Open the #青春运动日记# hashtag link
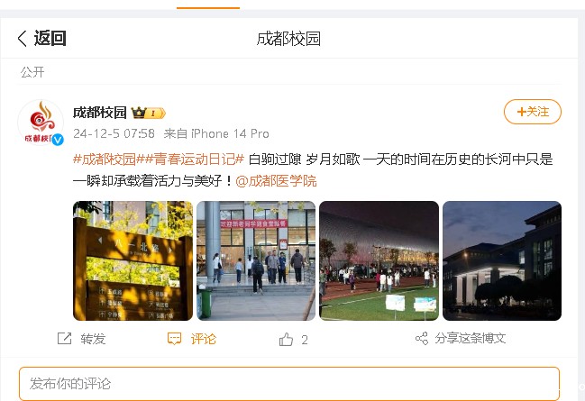The width and height of the screenshot is (585, 401). pyautogui.click(x=191, y=159)
